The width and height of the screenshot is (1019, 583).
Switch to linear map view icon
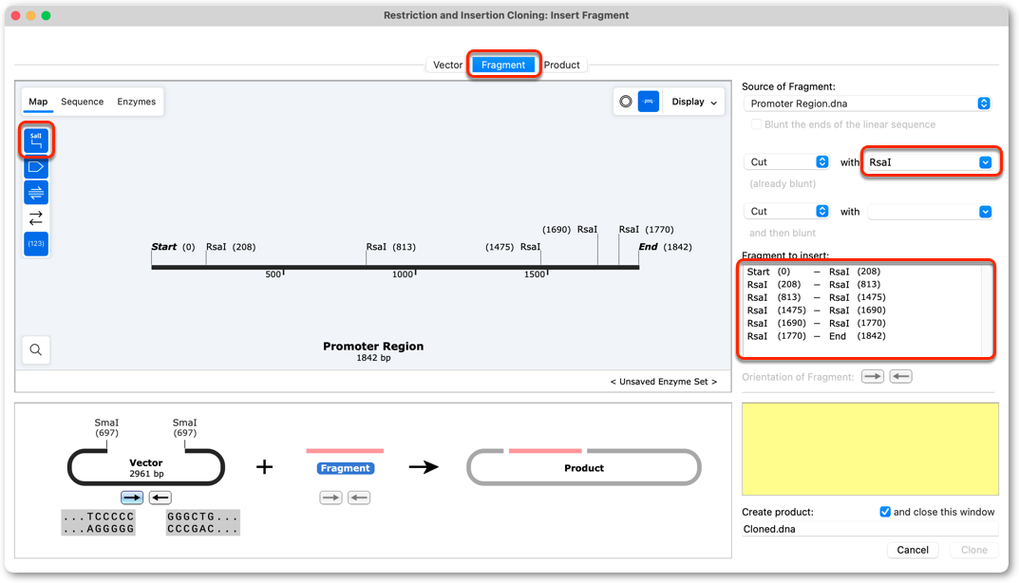click(648, 102)
